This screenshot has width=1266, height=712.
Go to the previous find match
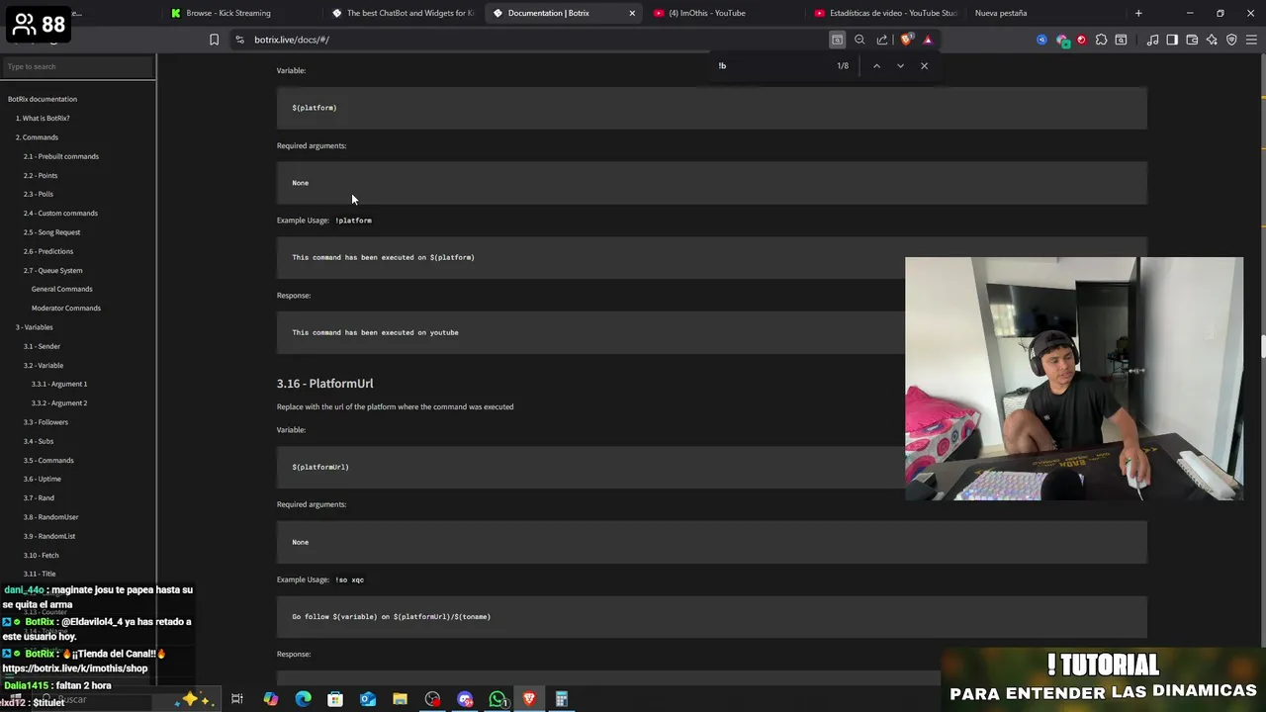pyautogui.click(x=876, y=66)
